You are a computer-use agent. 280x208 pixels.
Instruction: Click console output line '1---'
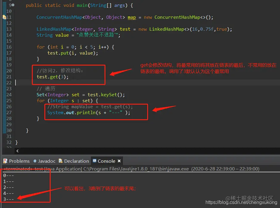coord(8,181)
